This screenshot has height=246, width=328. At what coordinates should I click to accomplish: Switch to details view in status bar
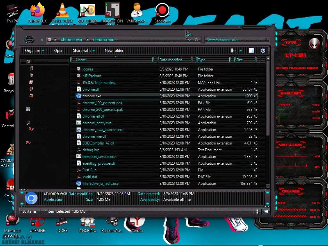(x=259, y=211)
